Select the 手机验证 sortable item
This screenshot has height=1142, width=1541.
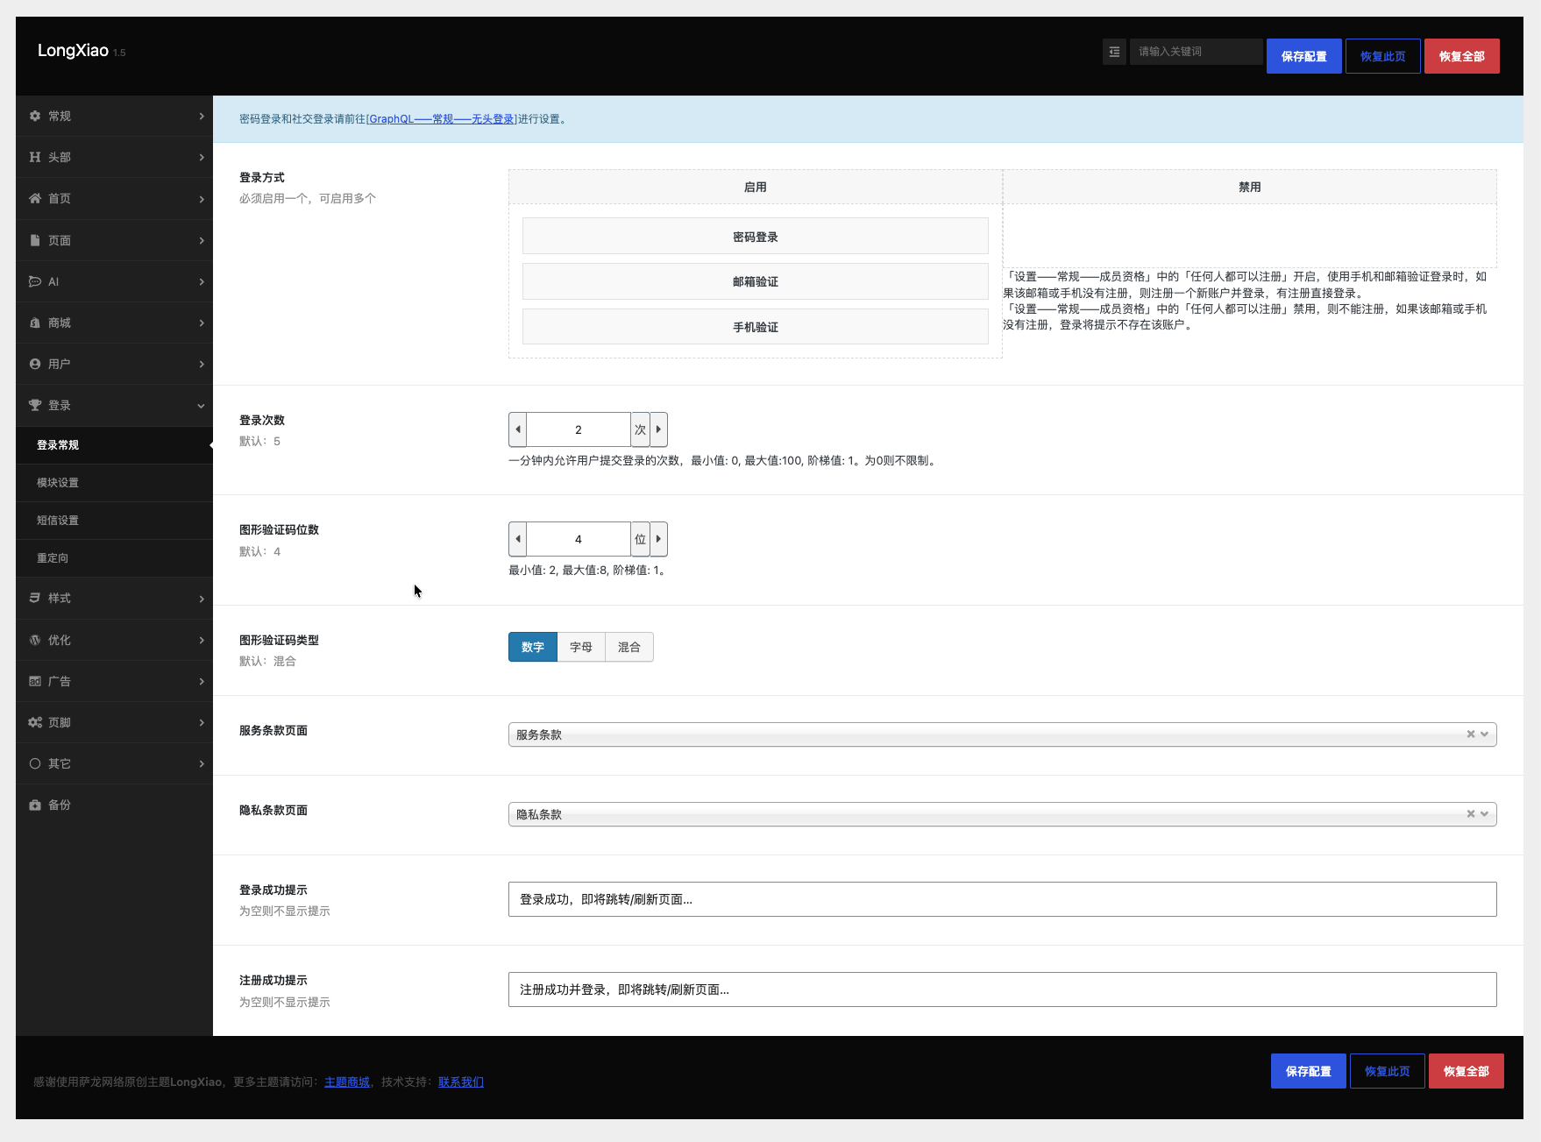pos(755,327)
